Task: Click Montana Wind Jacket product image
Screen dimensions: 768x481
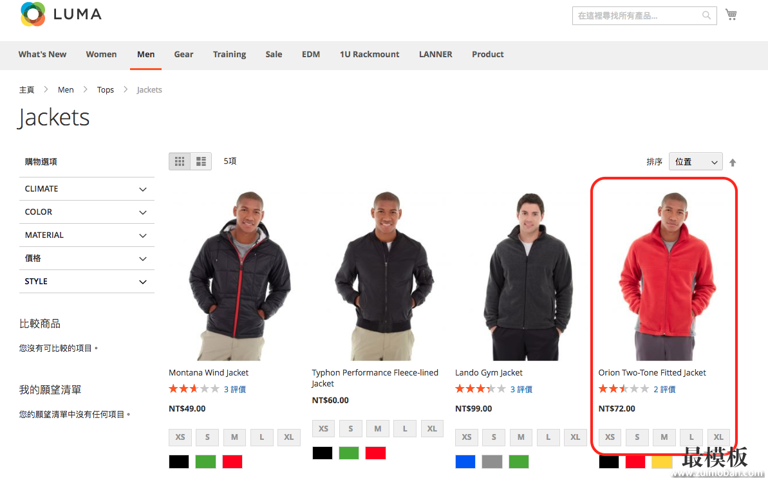Action: 240,275
